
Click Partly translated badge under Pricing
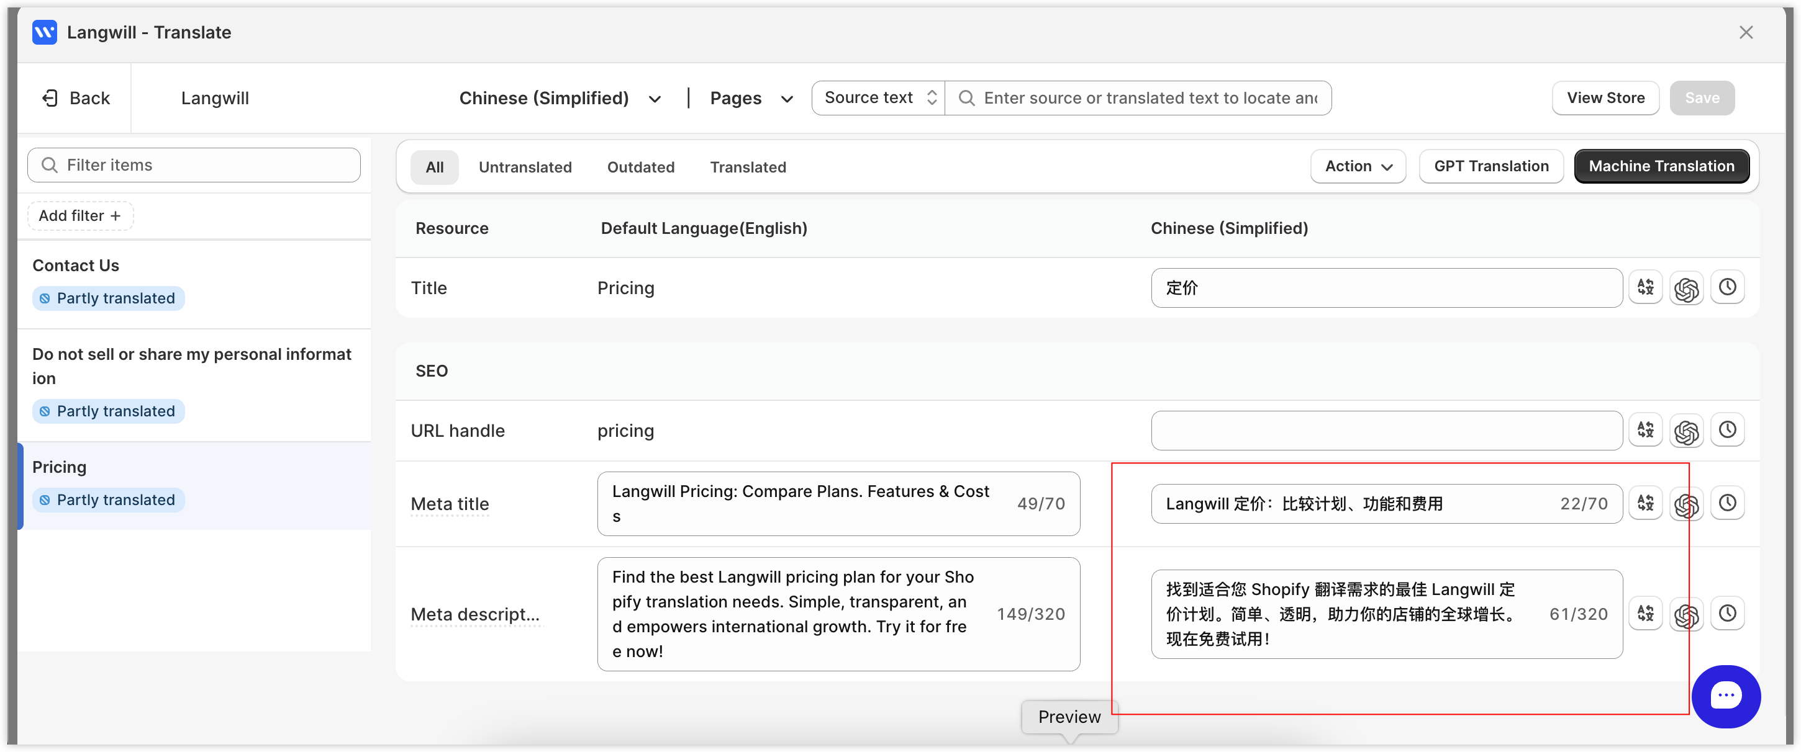coord(108,500)
